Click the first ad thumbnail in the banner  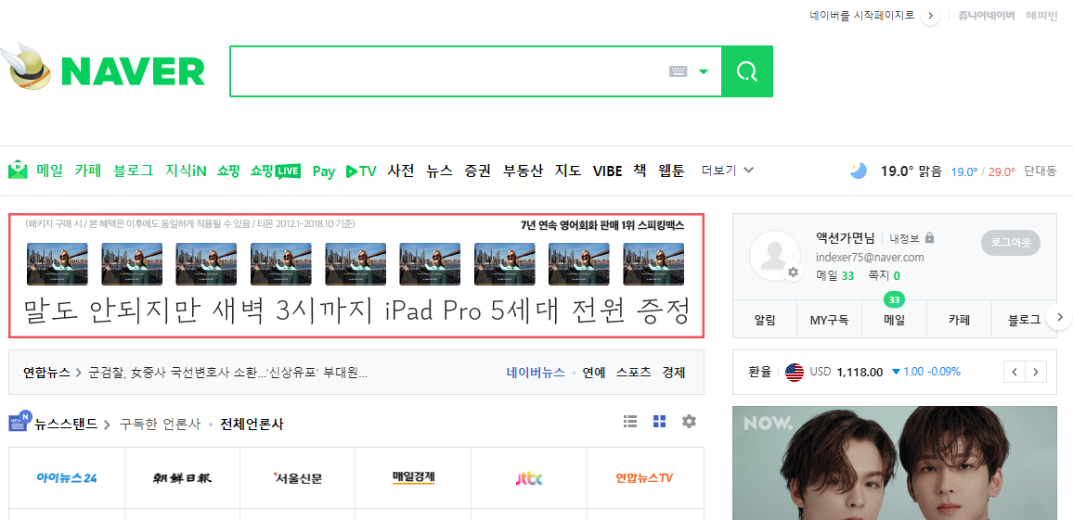click(58, 264)
